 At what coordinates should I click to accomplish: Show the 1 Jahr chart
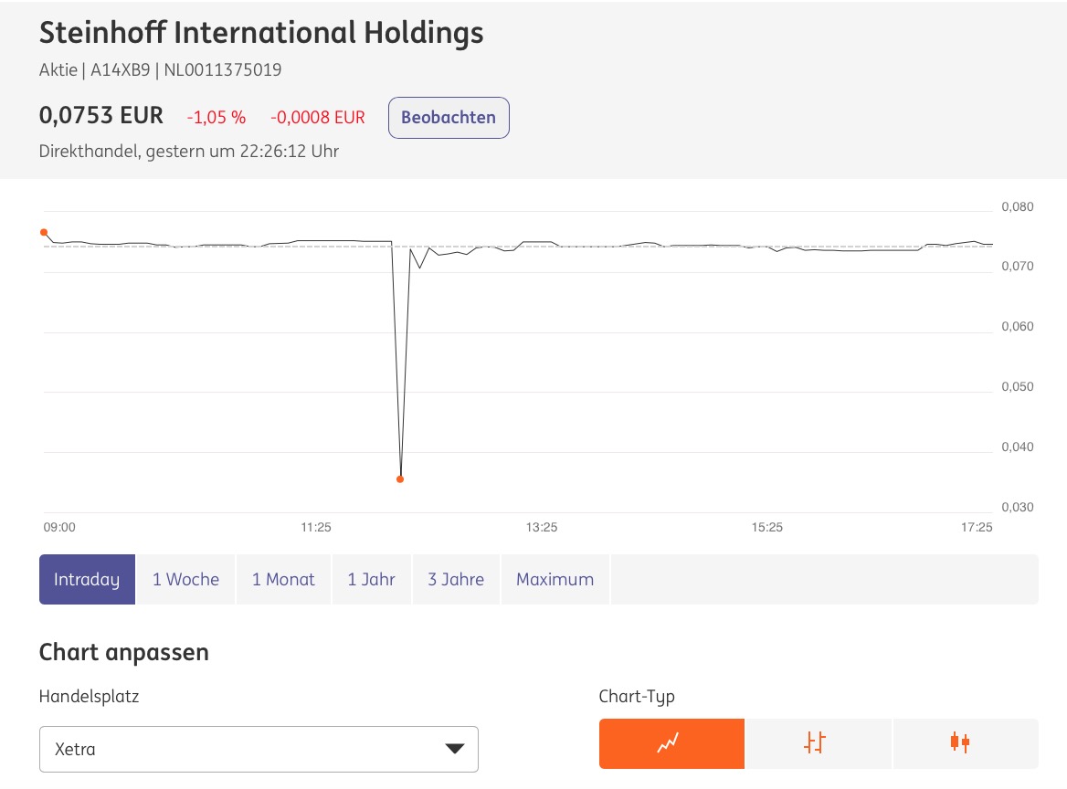[x=371, y=579]
